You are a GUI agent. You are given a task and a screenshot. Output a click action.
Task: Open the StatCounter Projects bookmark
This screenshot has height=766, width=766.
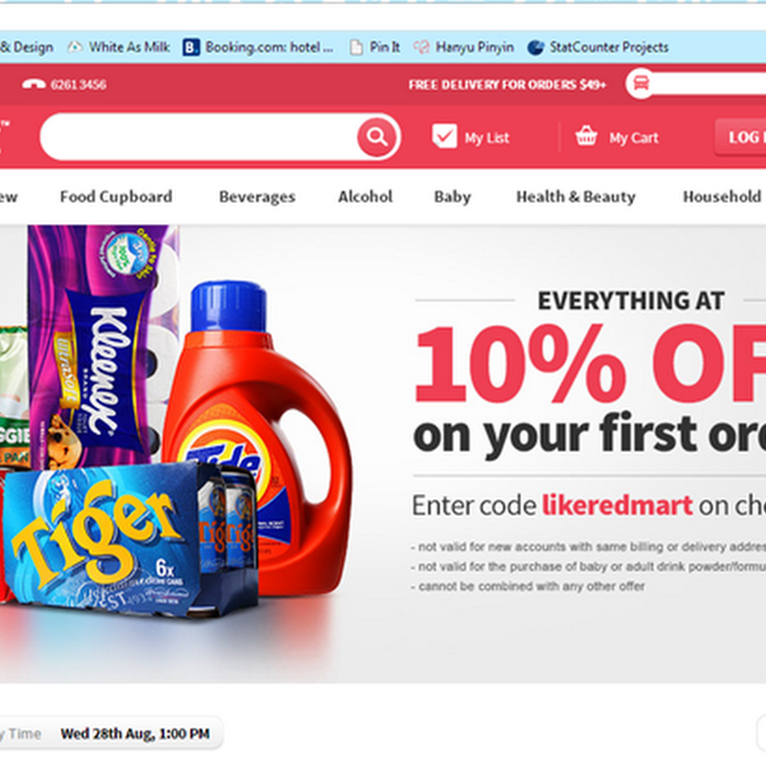coord(597,47)
